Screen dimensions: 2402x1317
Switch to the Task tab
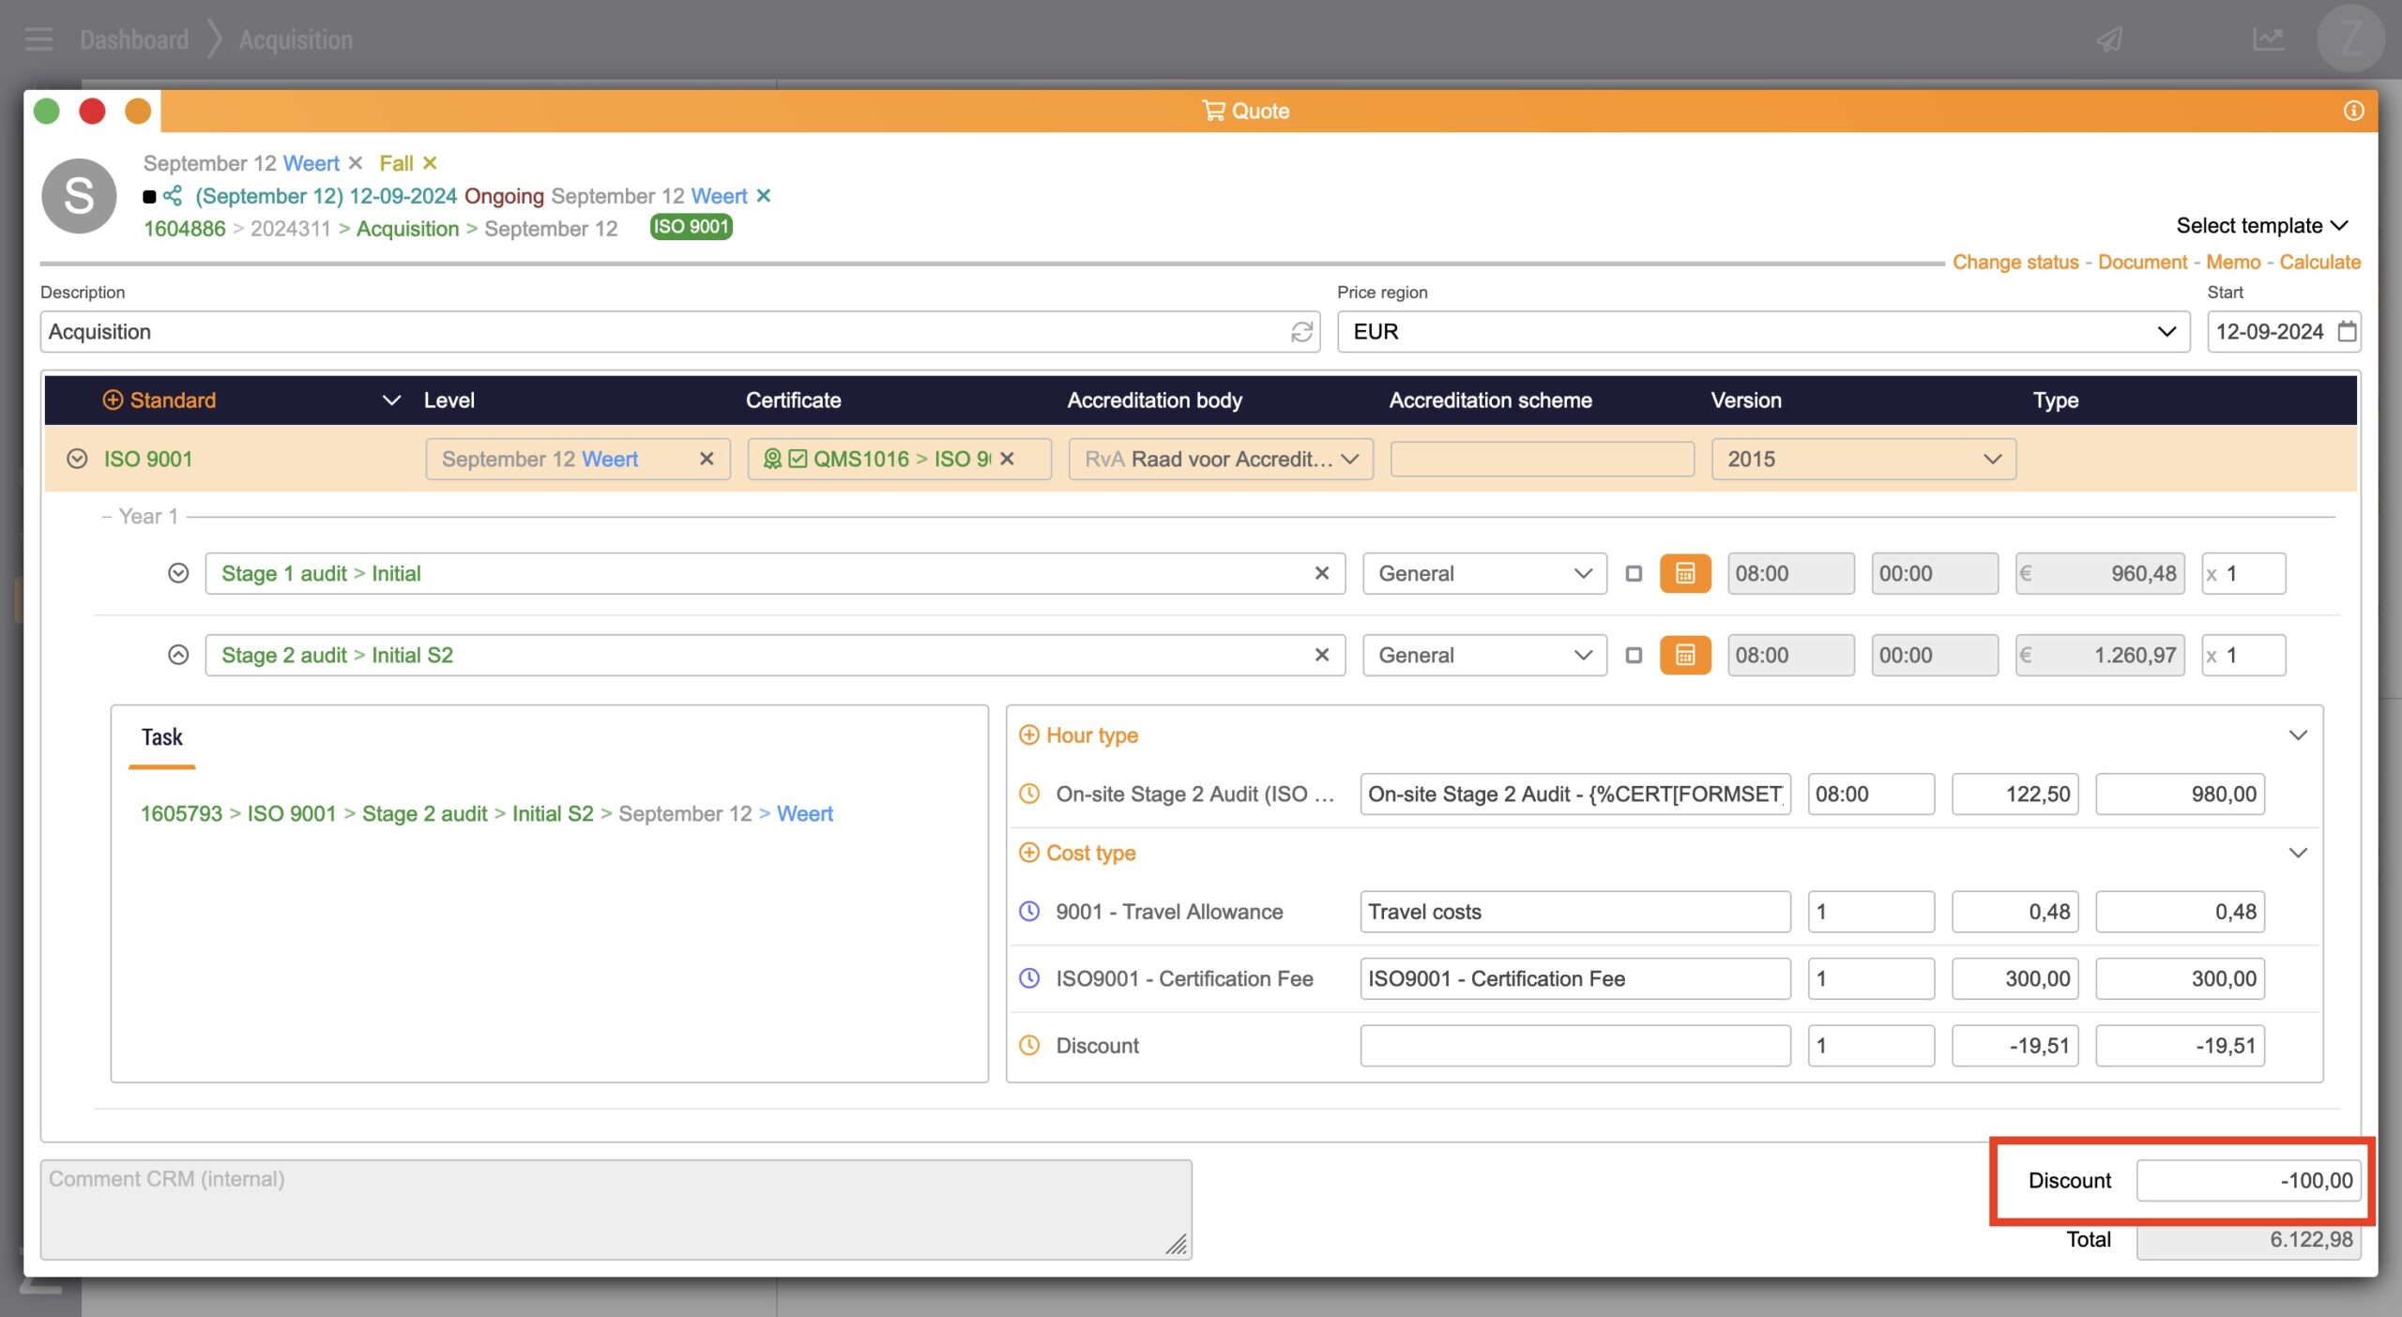click(161, 737)
